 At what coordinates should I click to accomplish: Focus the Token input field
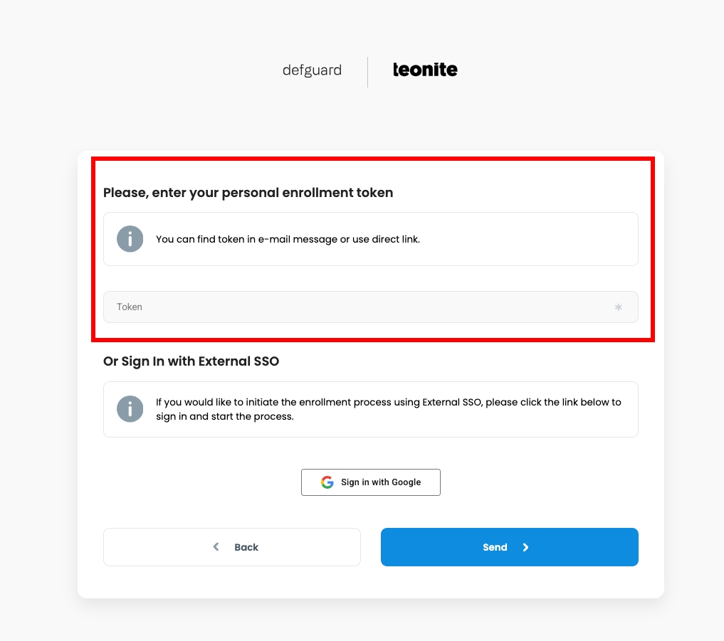coord(356,307)
